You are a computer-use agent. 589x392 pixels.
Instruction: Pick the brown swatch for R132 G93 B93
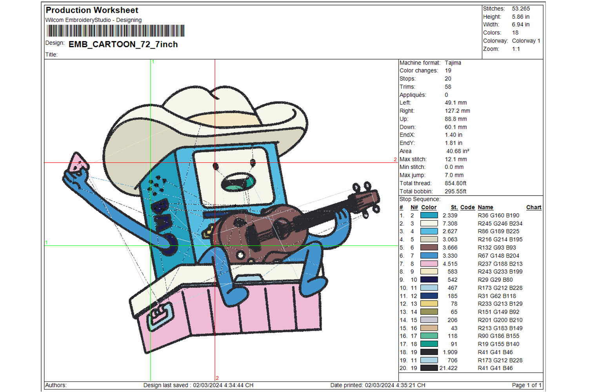coord(429,248)
